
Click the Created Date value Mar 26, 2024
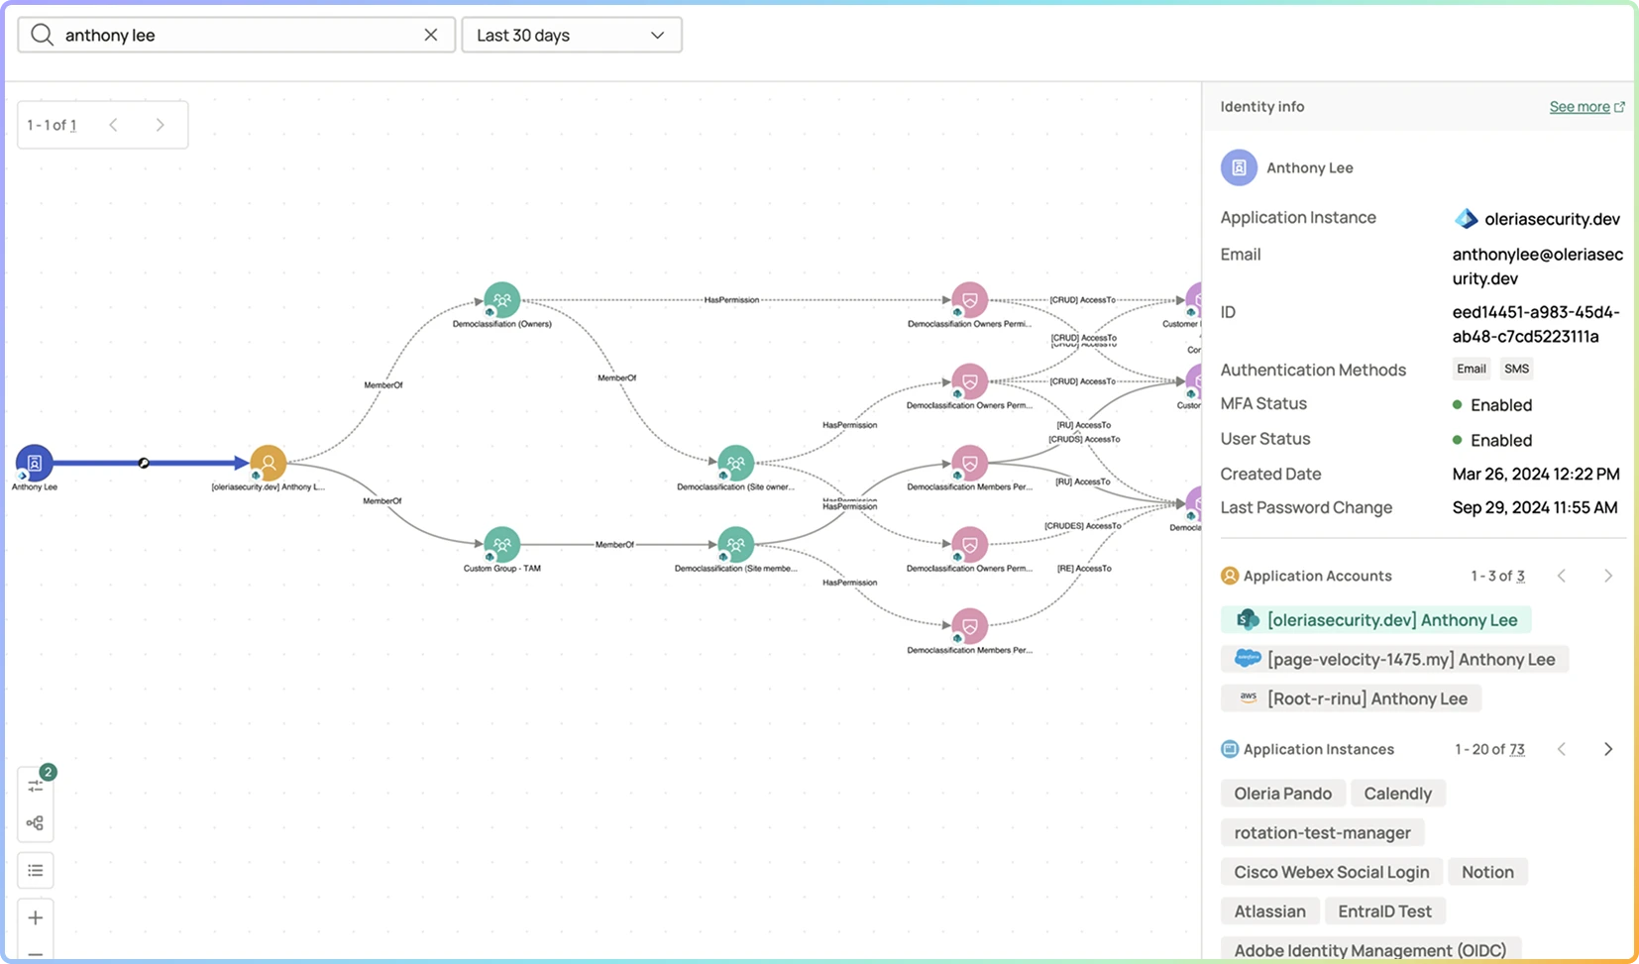click(x=1536, y=474)
